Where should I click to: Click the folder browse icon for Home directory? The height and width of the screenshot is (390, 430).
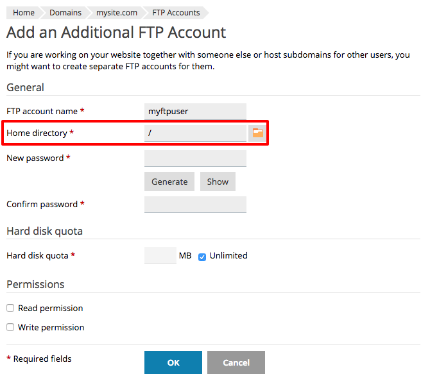pyautogui.click(x=258, y=133)
